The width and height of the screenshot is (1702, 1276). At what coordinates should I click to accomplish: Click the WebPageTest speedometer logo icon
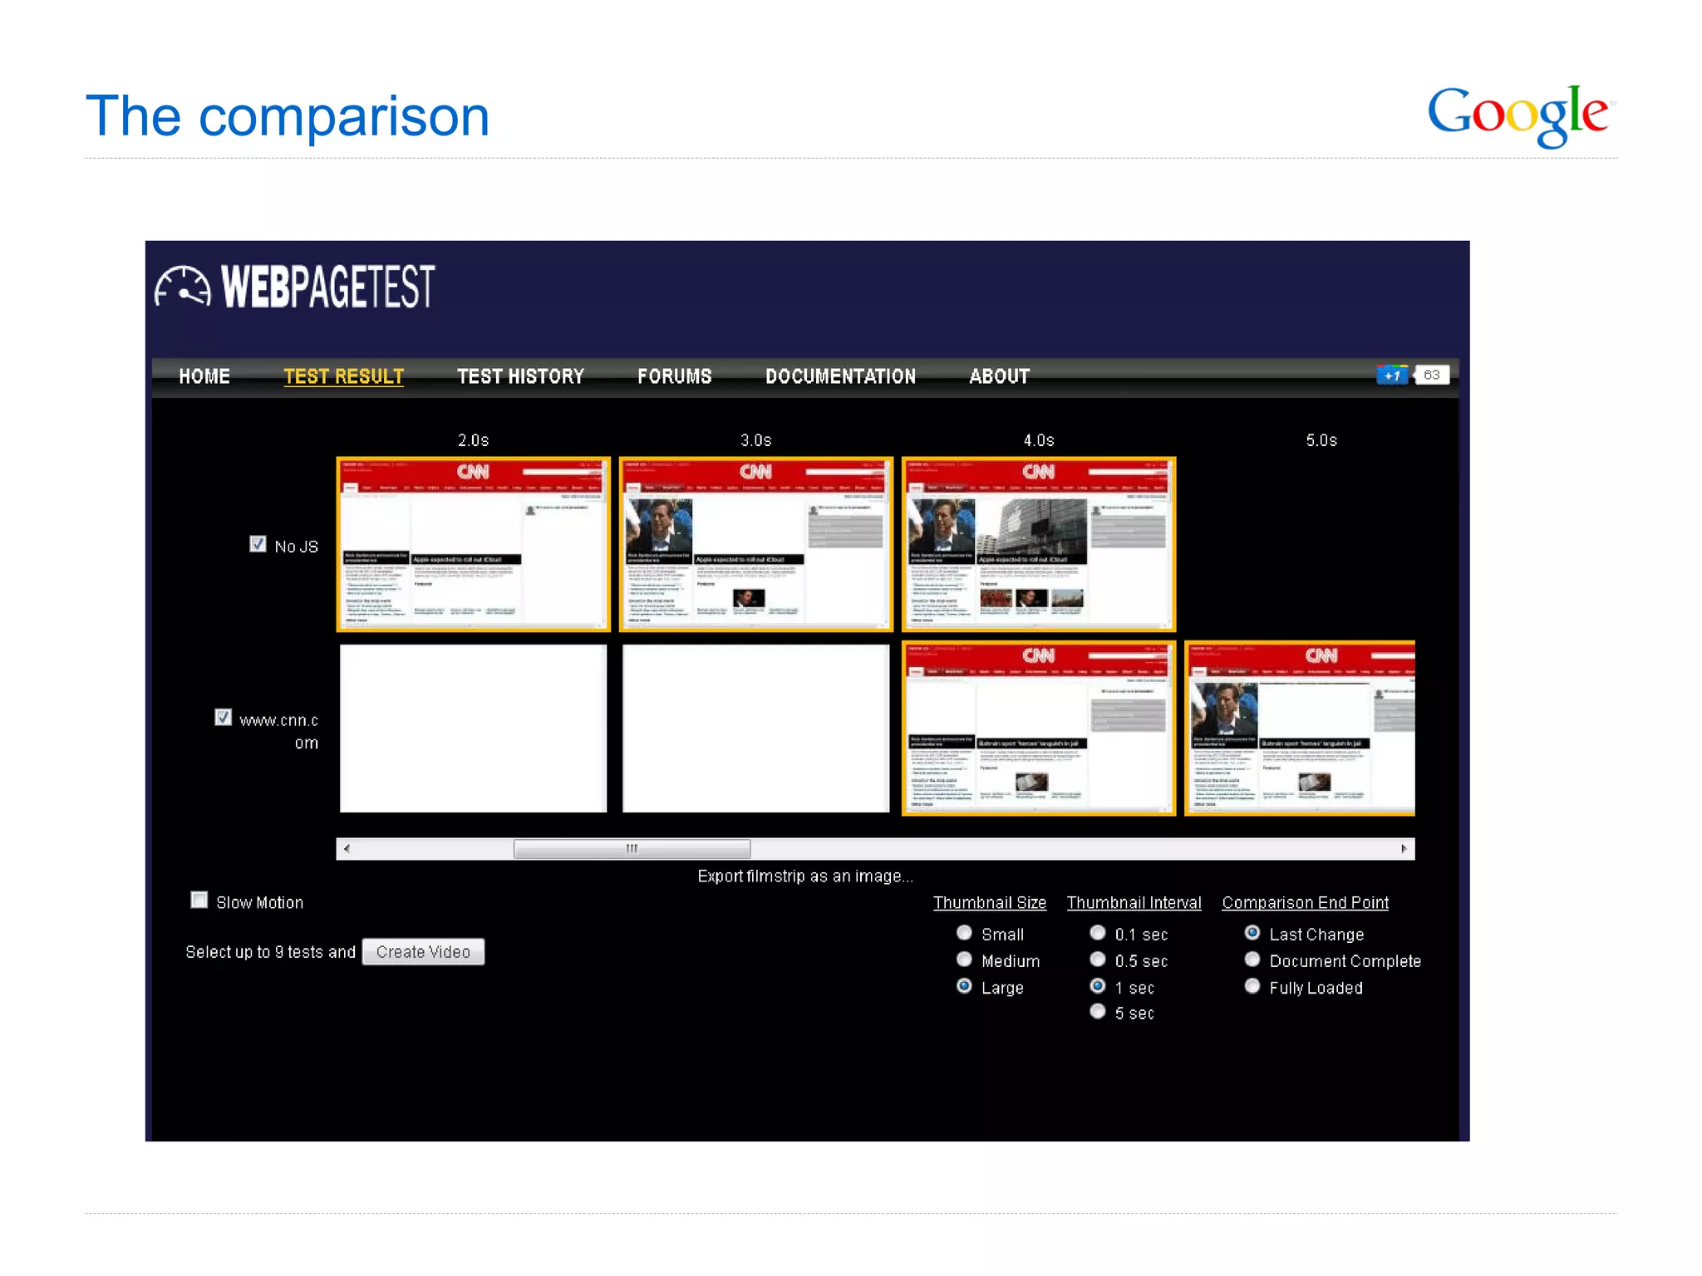(182, 286)
